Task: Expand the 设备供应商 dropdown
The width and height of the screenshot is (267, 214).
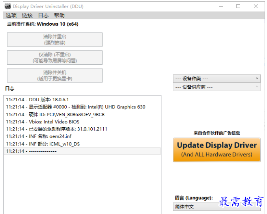Action: point(217,87)
